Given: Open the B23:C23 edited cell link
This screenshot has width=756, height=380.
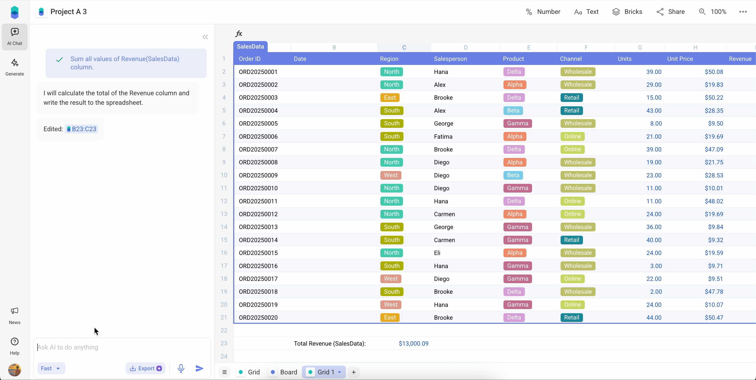Looking at the screenshot, I should click(81, 129).
